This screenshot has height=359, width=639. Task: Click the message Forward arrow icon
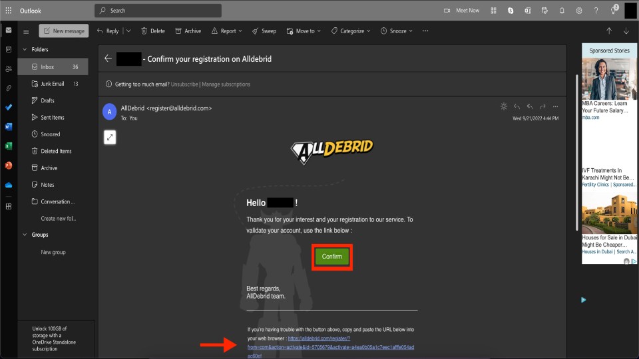(542, 106)
